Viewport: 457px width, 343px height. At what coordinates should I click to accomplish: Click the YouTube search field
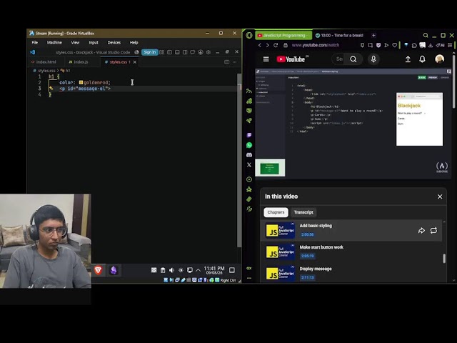pos(339,59)
